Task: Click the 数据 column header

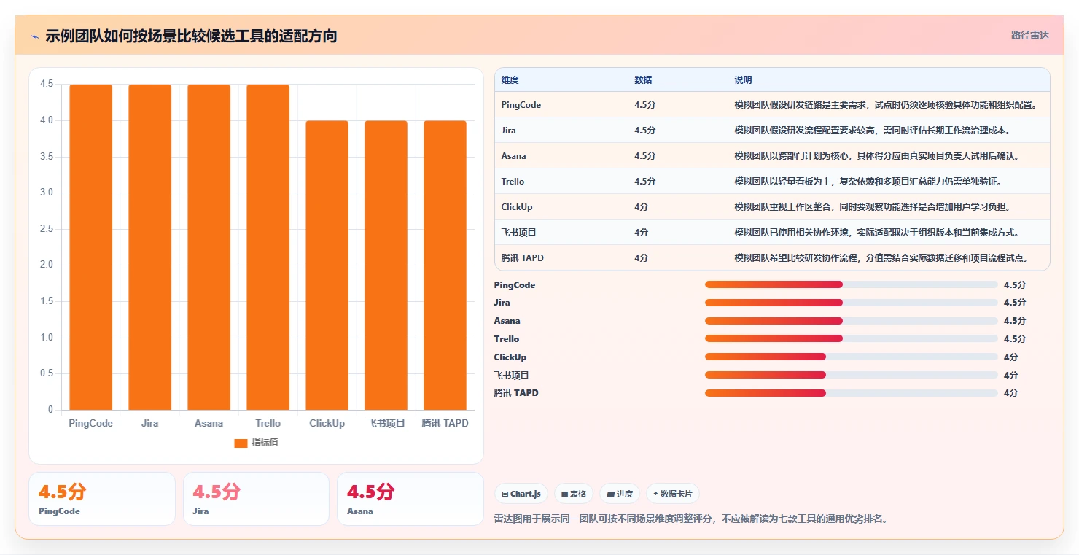Action: tap(643, 80)
